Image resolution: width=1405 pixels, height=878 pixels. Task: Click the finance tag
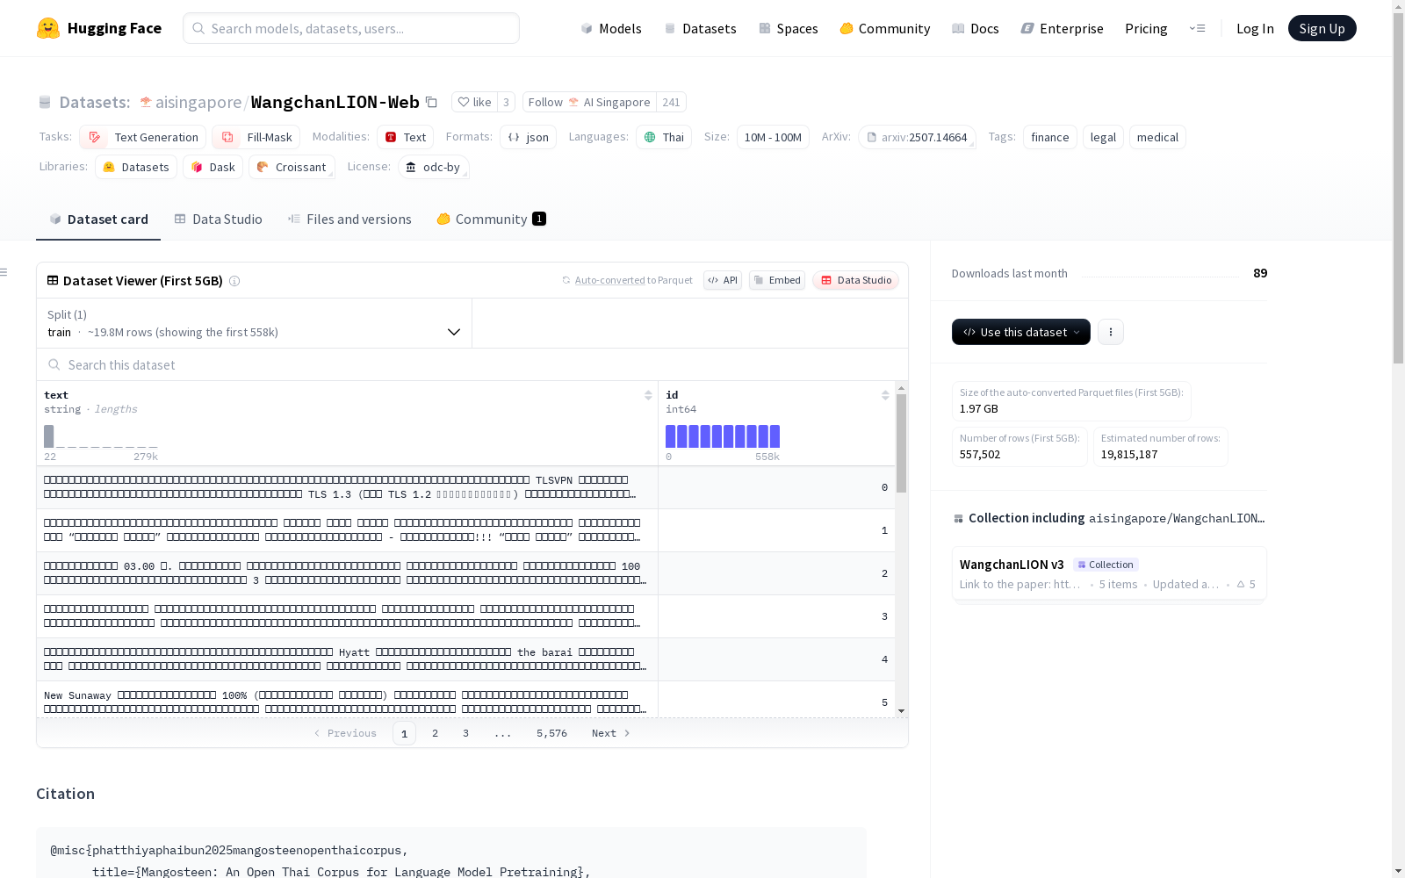[1050, 137]
